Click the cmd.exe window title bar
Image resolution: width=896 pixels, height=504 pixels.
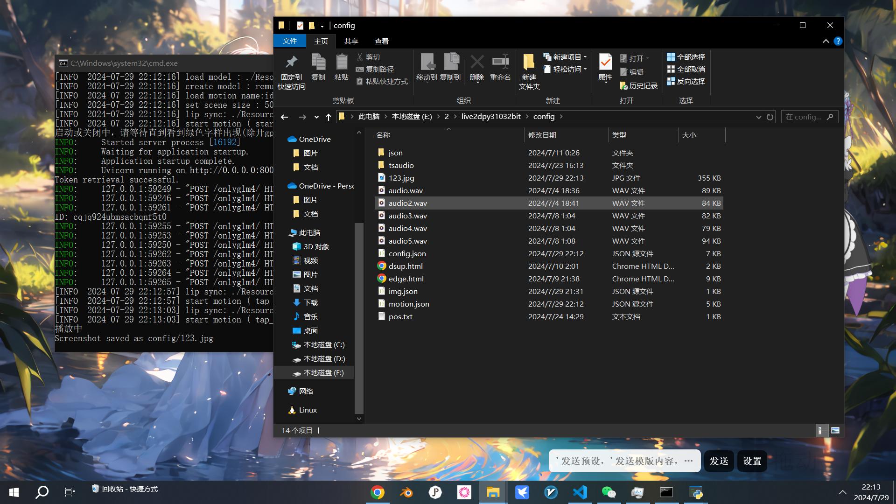coord(164,63)
